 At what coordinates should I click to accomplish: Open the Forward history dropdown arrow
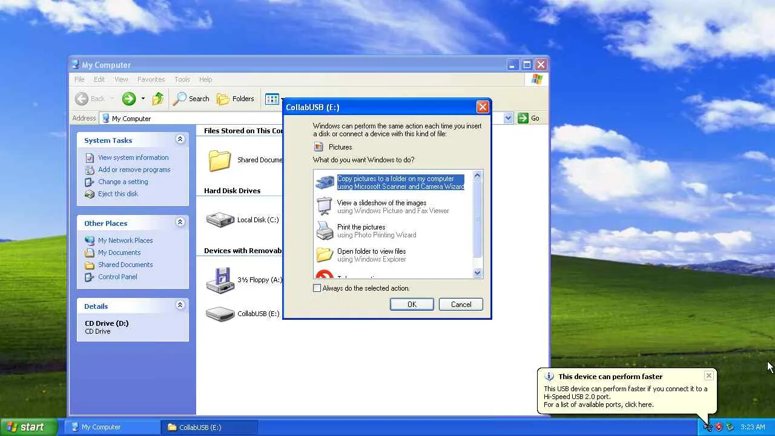coord(143,99)
